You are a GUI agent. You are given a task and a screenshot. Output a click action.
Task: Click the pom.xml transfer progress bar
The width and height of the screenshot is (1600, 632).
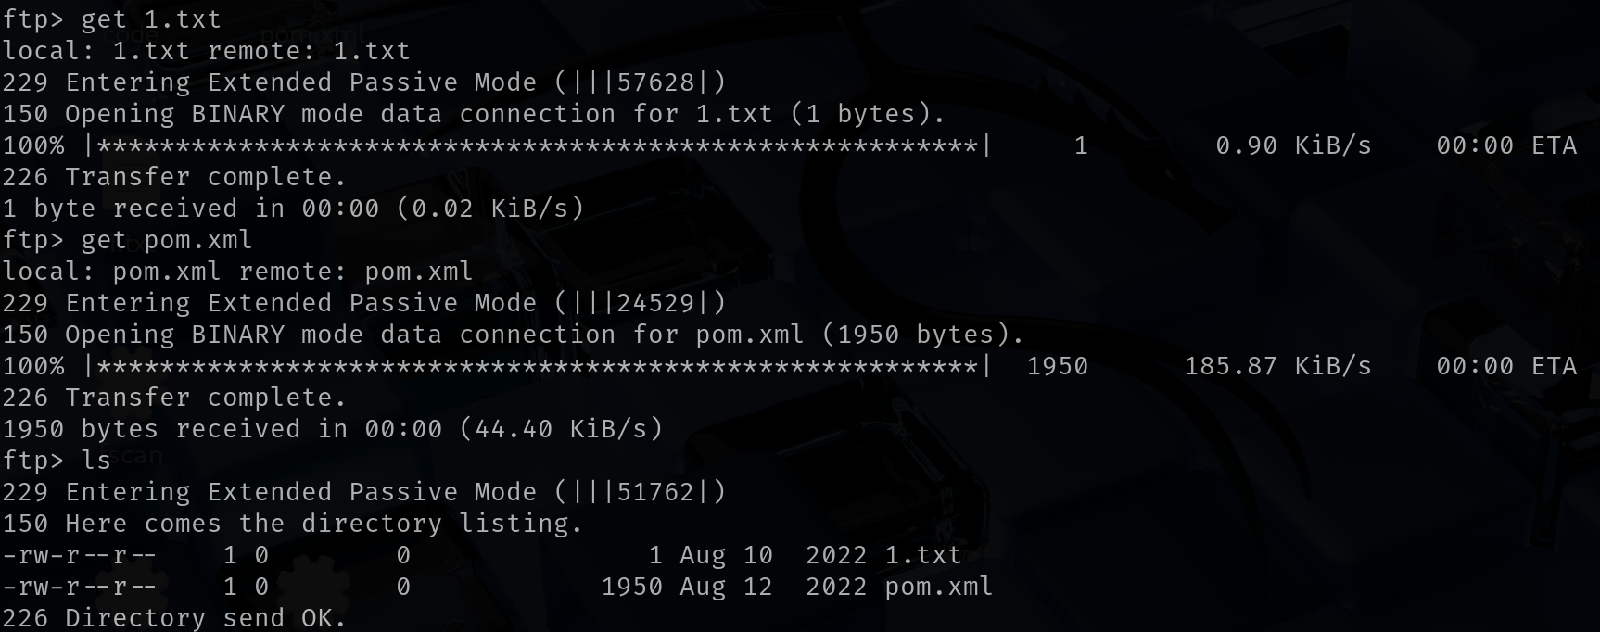click(x=538, y=366)
